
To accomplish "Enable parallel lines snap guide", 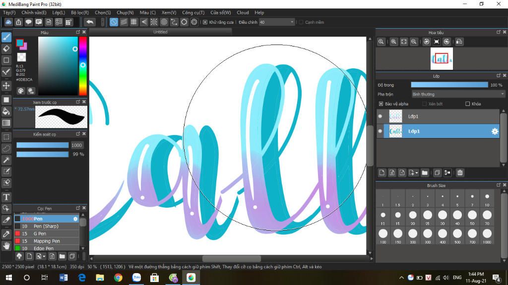I will click(124, 22).
